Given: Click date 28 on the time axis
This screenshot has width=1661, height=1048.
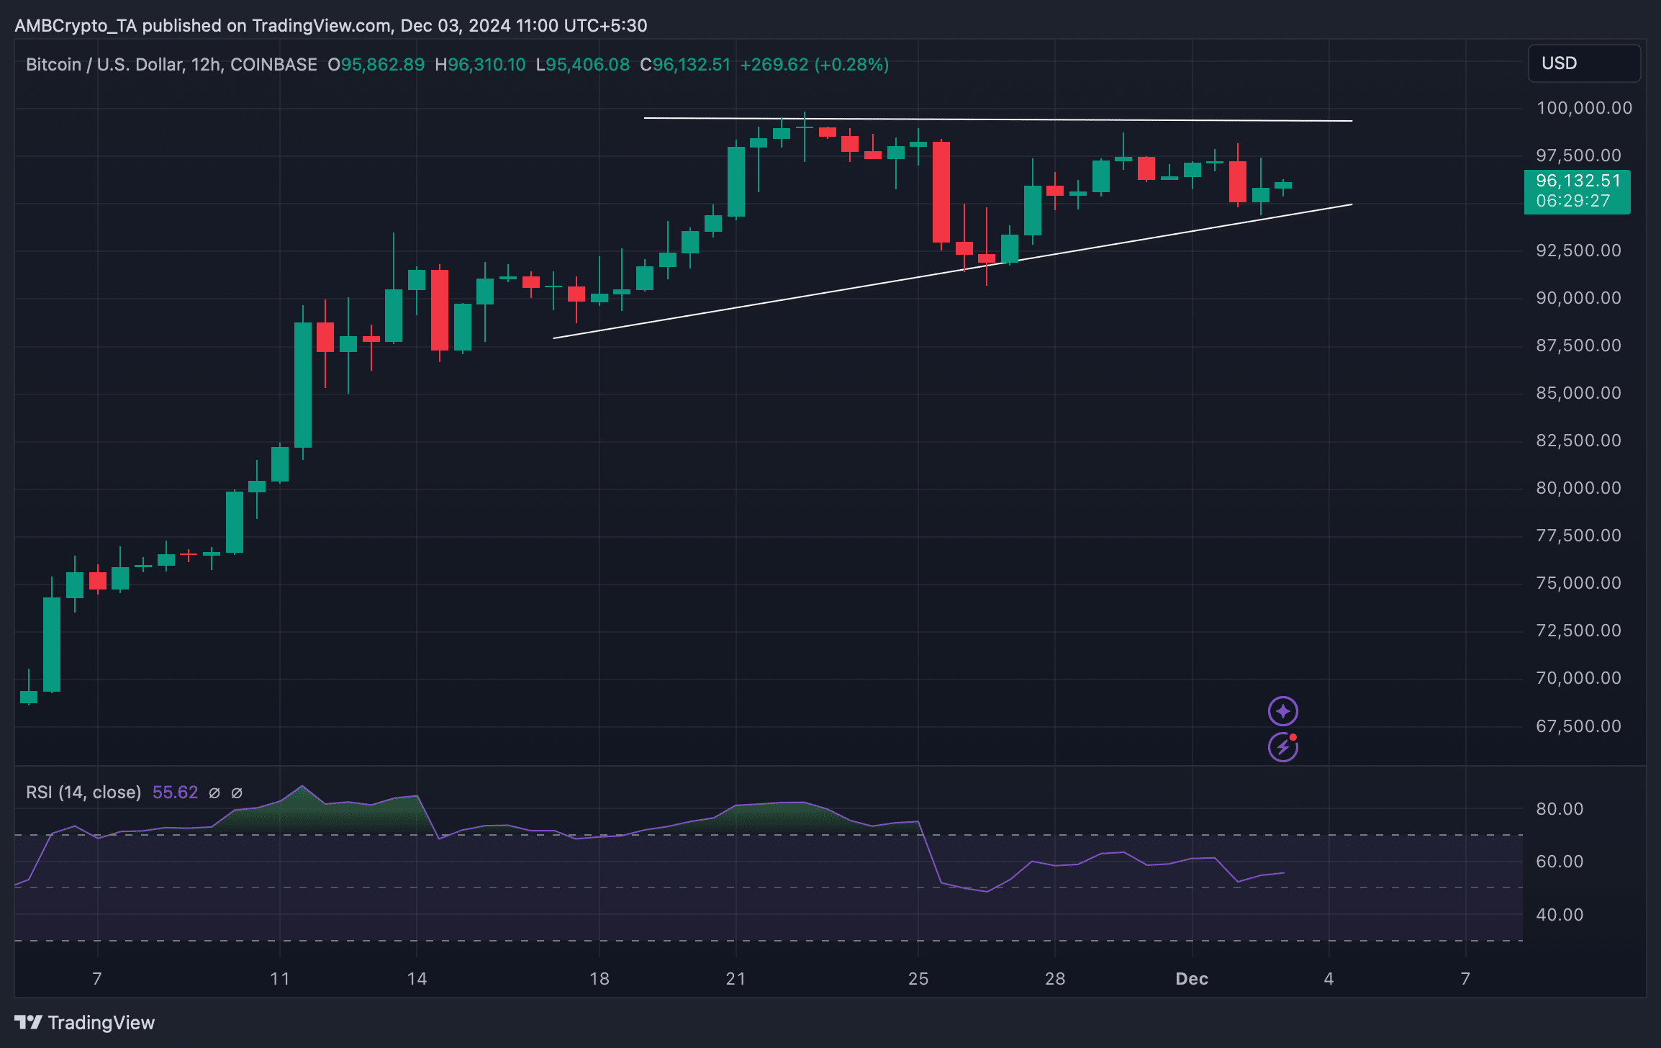Looking at the screenshot, I should coord(1055,979).
